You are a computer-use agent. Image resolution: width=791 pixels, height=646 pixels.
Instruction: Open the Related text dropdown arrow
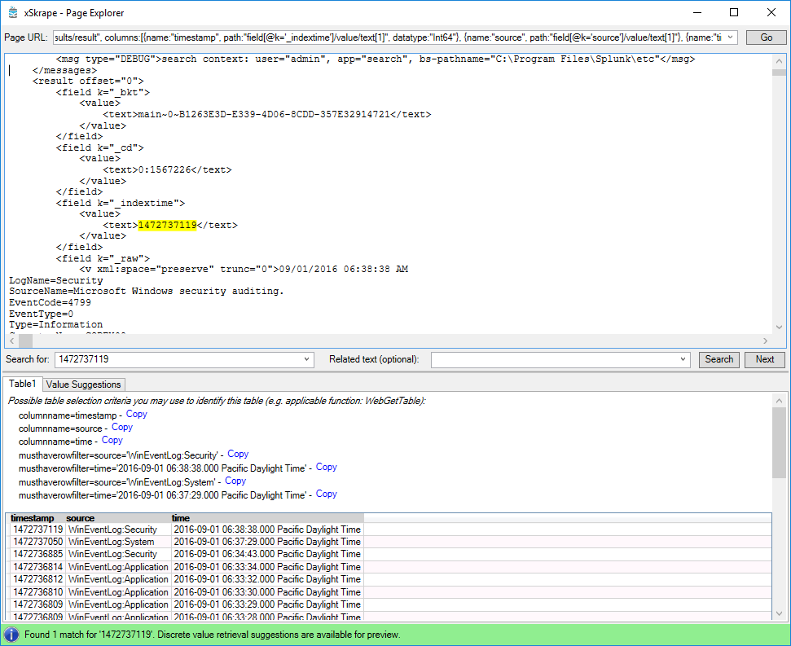coord(683,359)
